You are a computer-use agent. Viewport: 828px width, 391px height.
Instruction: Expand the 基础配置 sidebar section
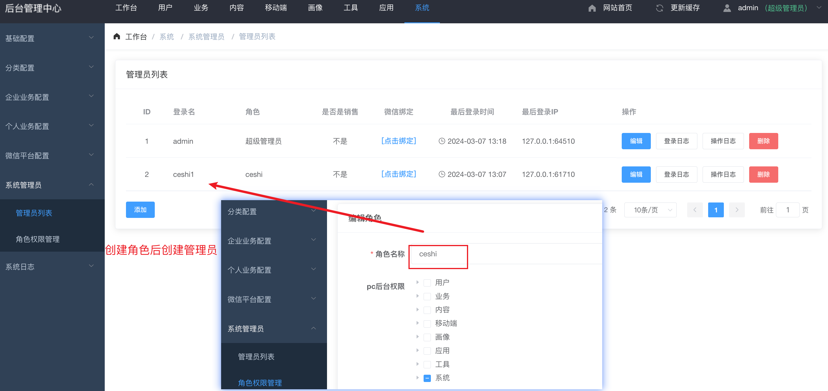[91, 38]
